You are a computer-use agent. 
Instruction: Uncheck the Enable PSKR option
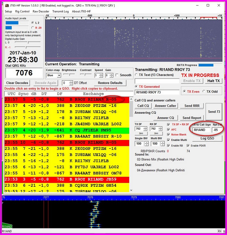pyautogui.click(x=188, y=146)
